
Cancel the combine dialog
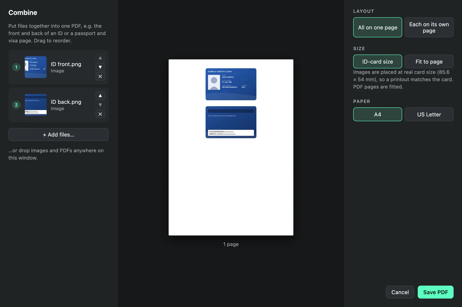point(400,292)
